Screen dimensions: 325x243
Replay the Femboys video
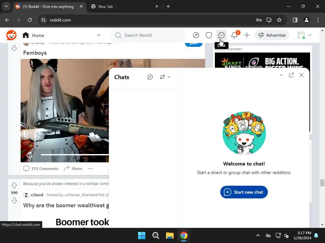pyautogui.click(x=29, y=154)
